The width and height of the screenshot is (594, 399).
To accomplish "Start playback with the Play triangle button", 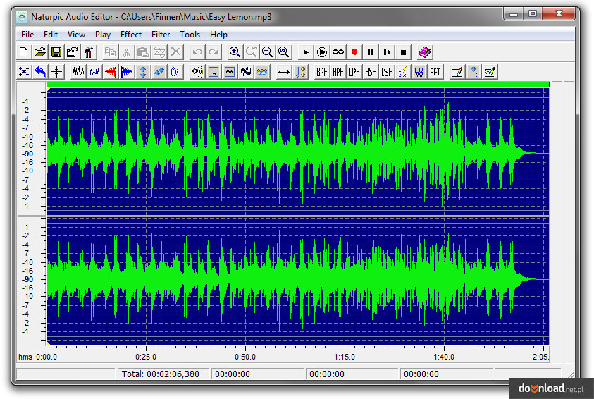I will point(305,52).
